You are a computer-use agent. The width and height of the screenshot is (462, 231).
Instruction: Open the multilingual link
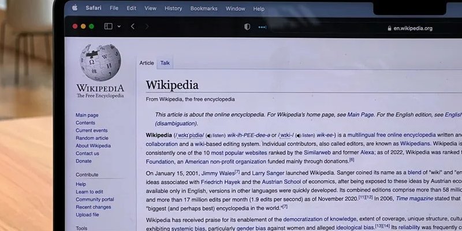[361, 135]
